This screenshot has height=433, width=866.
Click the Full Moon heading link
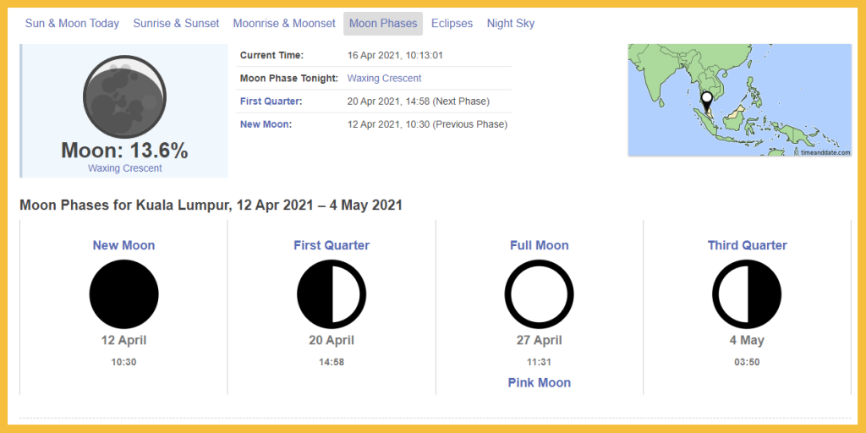(x=539, y=245)
